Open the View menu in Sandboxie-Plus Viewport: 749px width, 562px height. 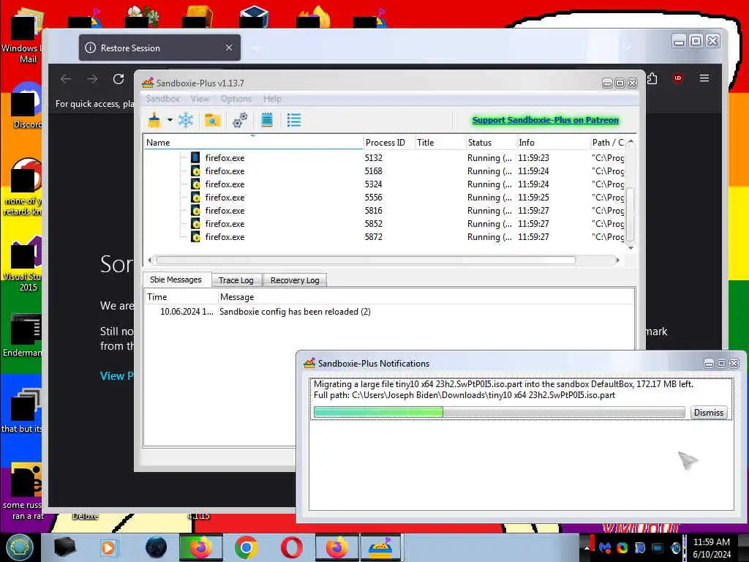coord(200,99)
